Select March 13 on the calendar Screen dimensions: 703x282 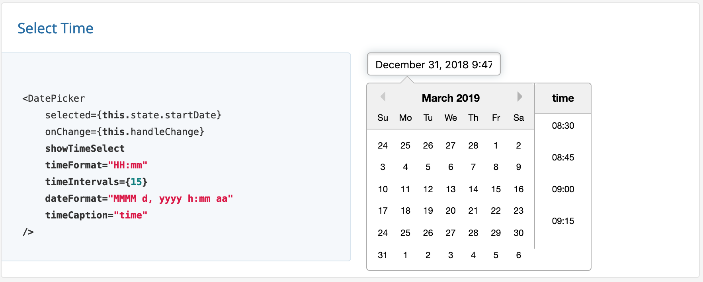(x=450, y=189)
